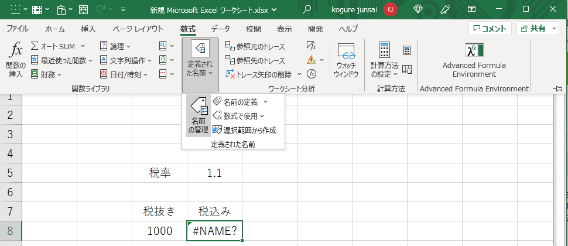Click the filmstrip icon in the Quick Access Toolbar
This screenshot has width=568, height=246.
click(37, 9)
